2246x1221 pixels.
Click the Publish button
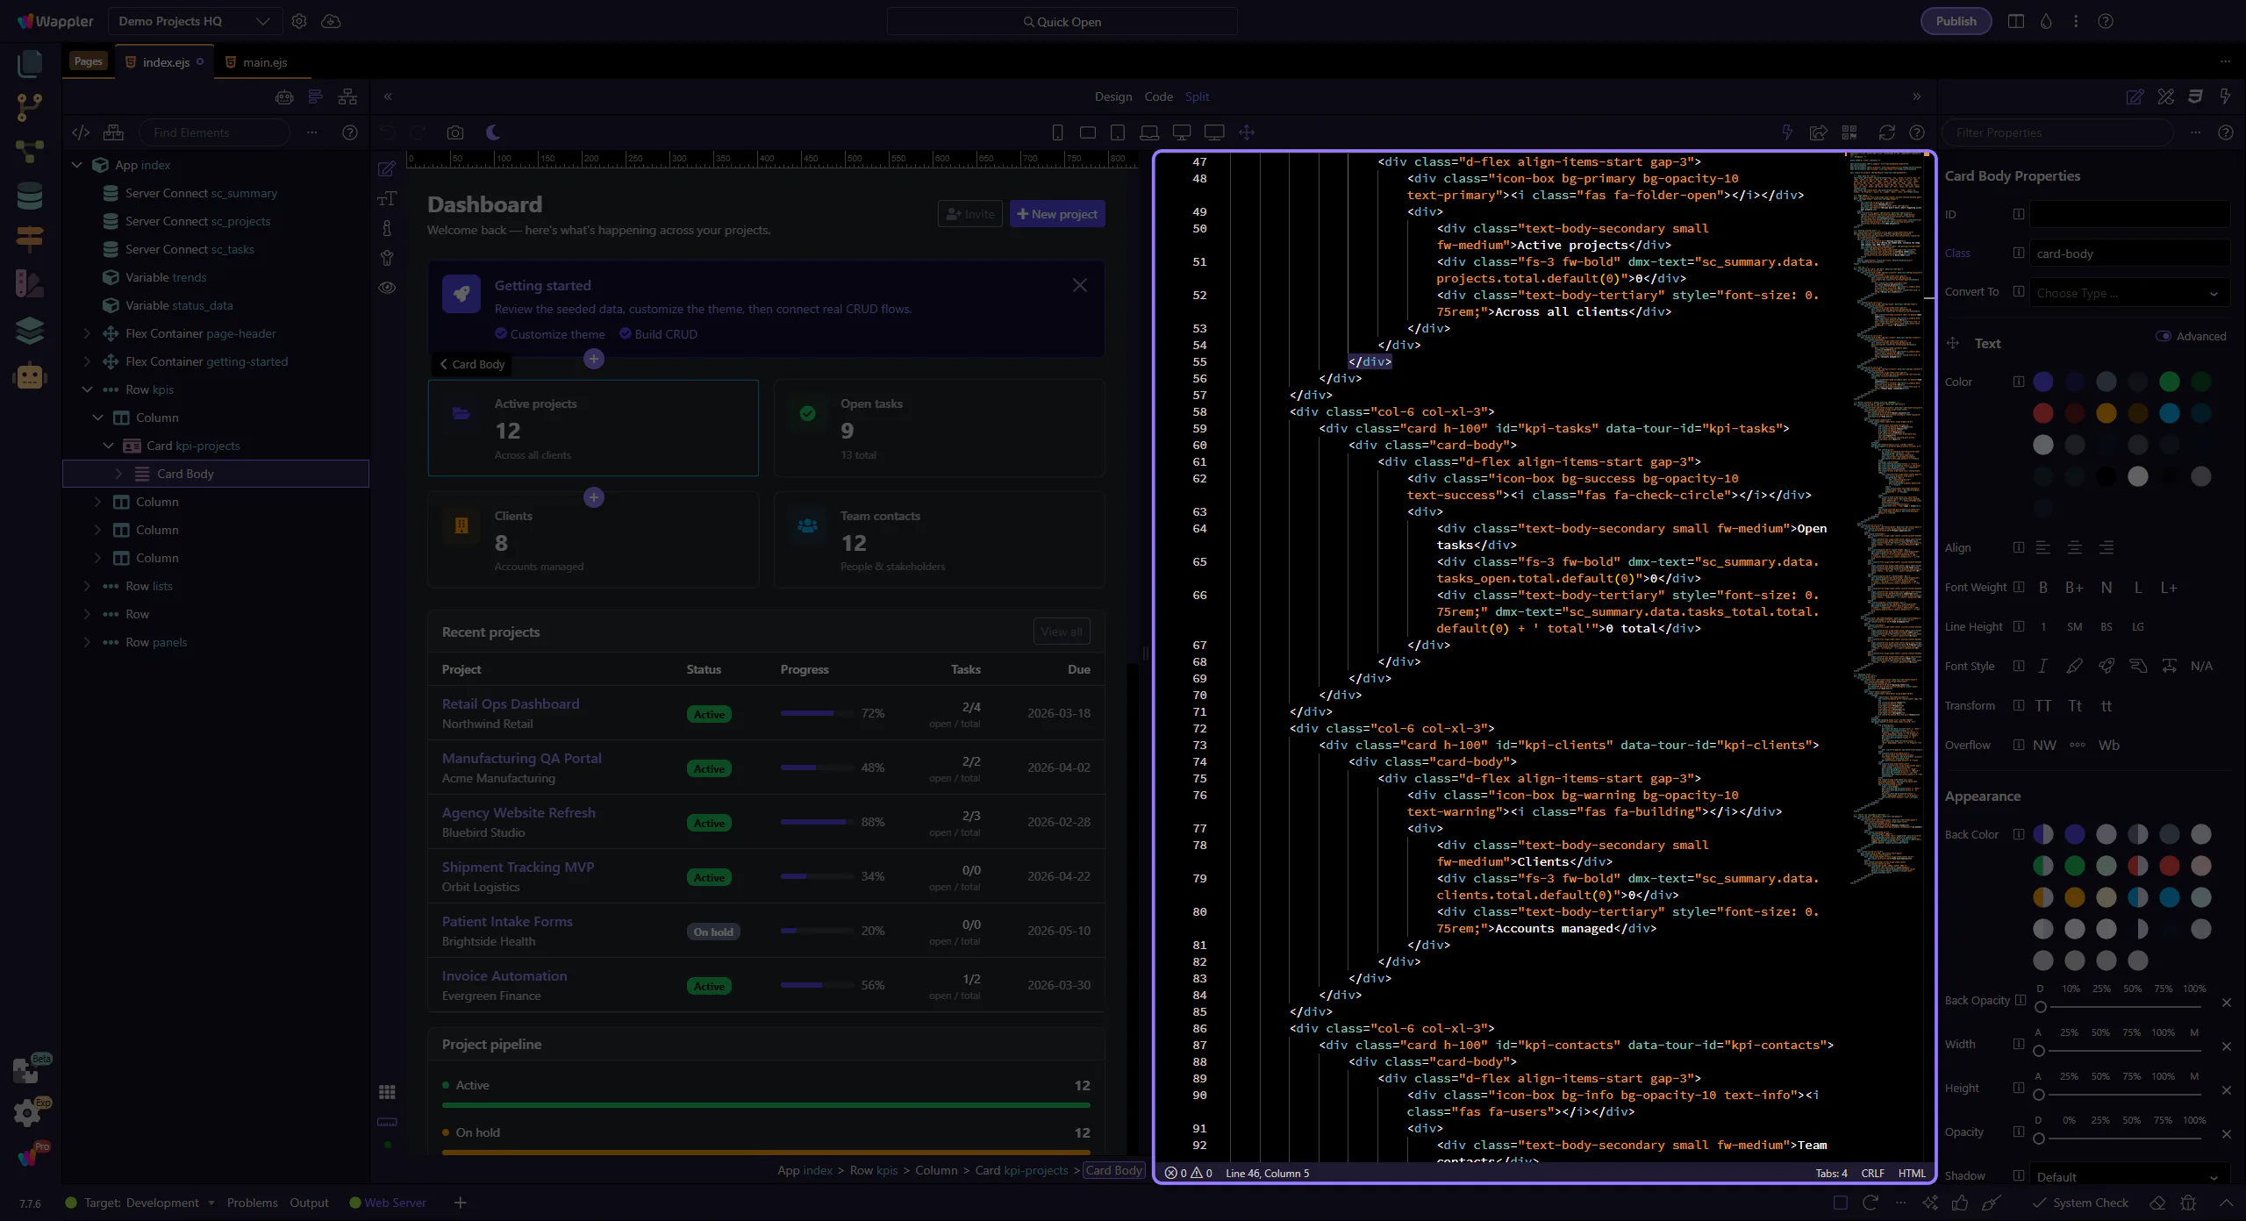click(1956, 21)
